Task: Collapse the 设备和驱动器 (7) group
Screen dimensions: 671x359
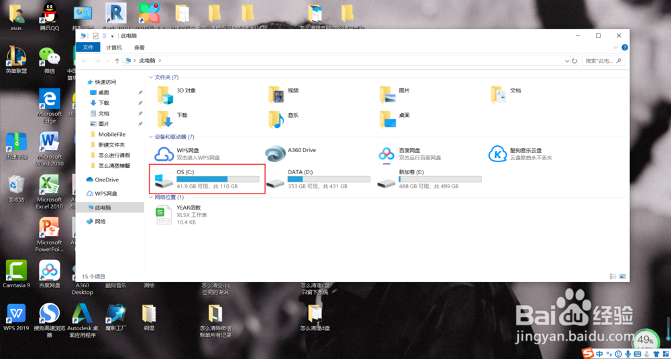Action: [x=150, y=137]
